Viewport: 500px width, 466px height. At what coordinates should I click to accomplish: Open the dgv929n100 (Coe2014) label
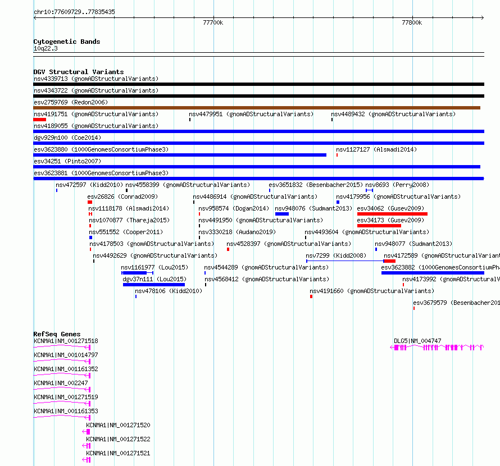point(67,138)
